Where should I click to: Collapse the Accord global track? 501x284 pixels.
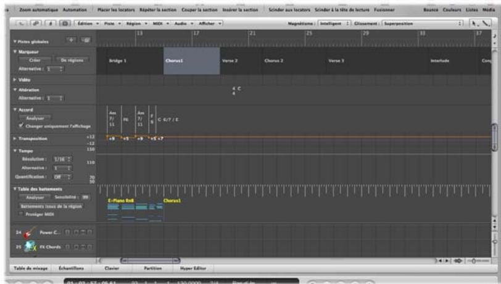pyautogui.click(x=15, y=110)
